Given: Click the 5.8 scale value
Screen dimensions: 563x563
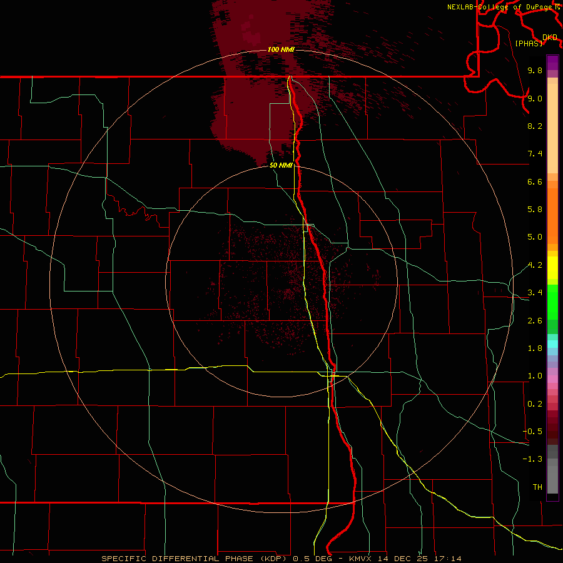Looking at the screenshot, I should 535,210.
